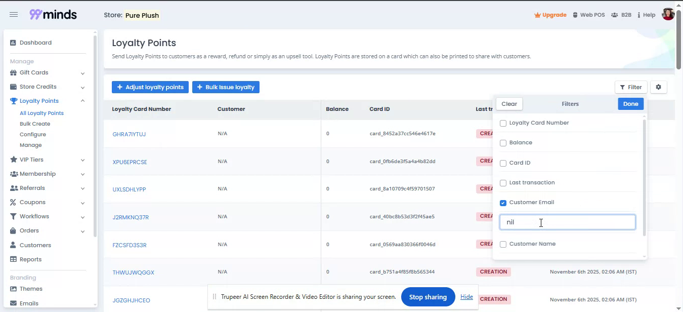Image resolution: width=683 pixels, height=312 pixels.
Task: Click the Reports table icon
Action: tap(14, 260)
